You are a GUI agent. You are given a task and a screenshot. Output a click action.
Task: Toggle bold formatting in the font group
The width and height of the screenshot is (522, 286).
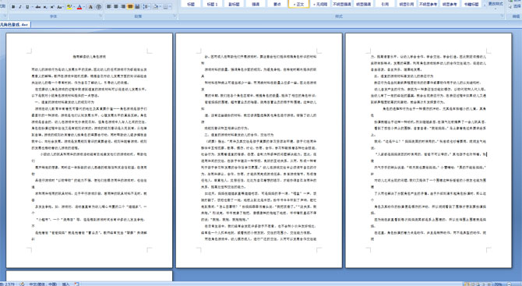[13, 7]
